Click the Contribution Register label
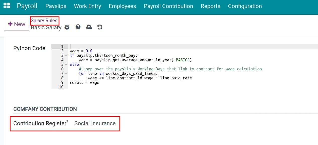The image size is (318, 145). (40, 123)
